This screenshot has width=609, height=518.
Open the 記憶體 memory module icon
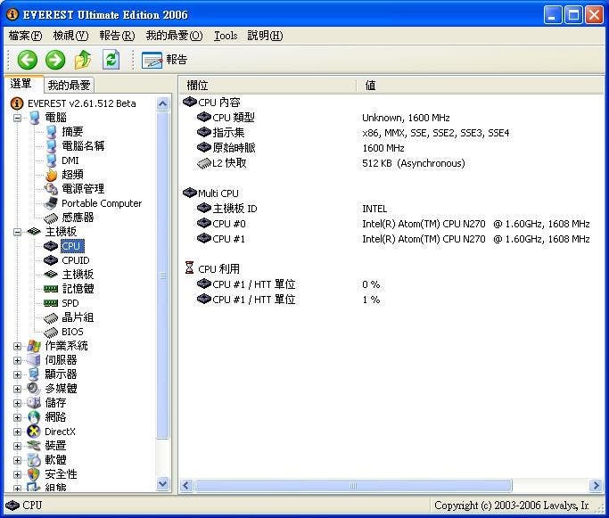(51, 289)
